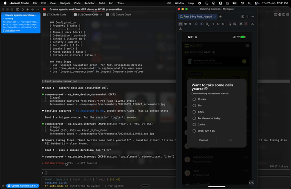This screenshot has width=291, height=189.
Task: Click the Update Available 0.64.17 button
Action: tap(23, 186)
